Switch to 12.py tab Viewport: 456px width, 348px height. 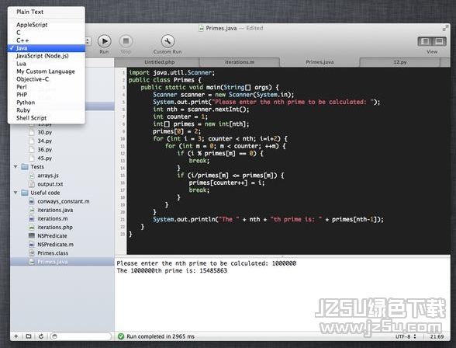(400, 62)
